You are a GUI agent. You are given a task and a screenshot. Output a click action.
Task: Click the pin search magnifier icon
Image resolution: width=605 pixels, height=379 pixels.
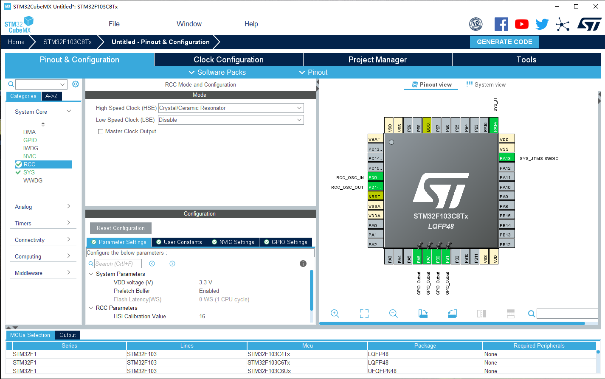pyautogui.click(x=531, y=314)
